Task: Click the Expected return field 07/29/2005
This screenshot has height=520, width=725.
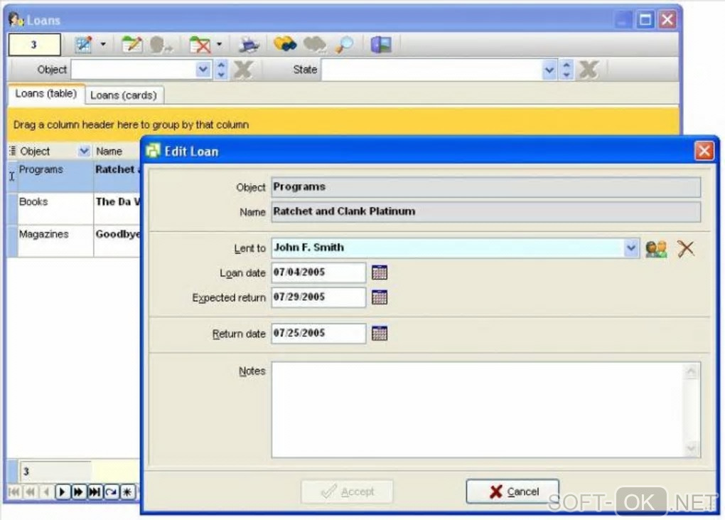Action: pyautogui.click(x=318, y=297)
